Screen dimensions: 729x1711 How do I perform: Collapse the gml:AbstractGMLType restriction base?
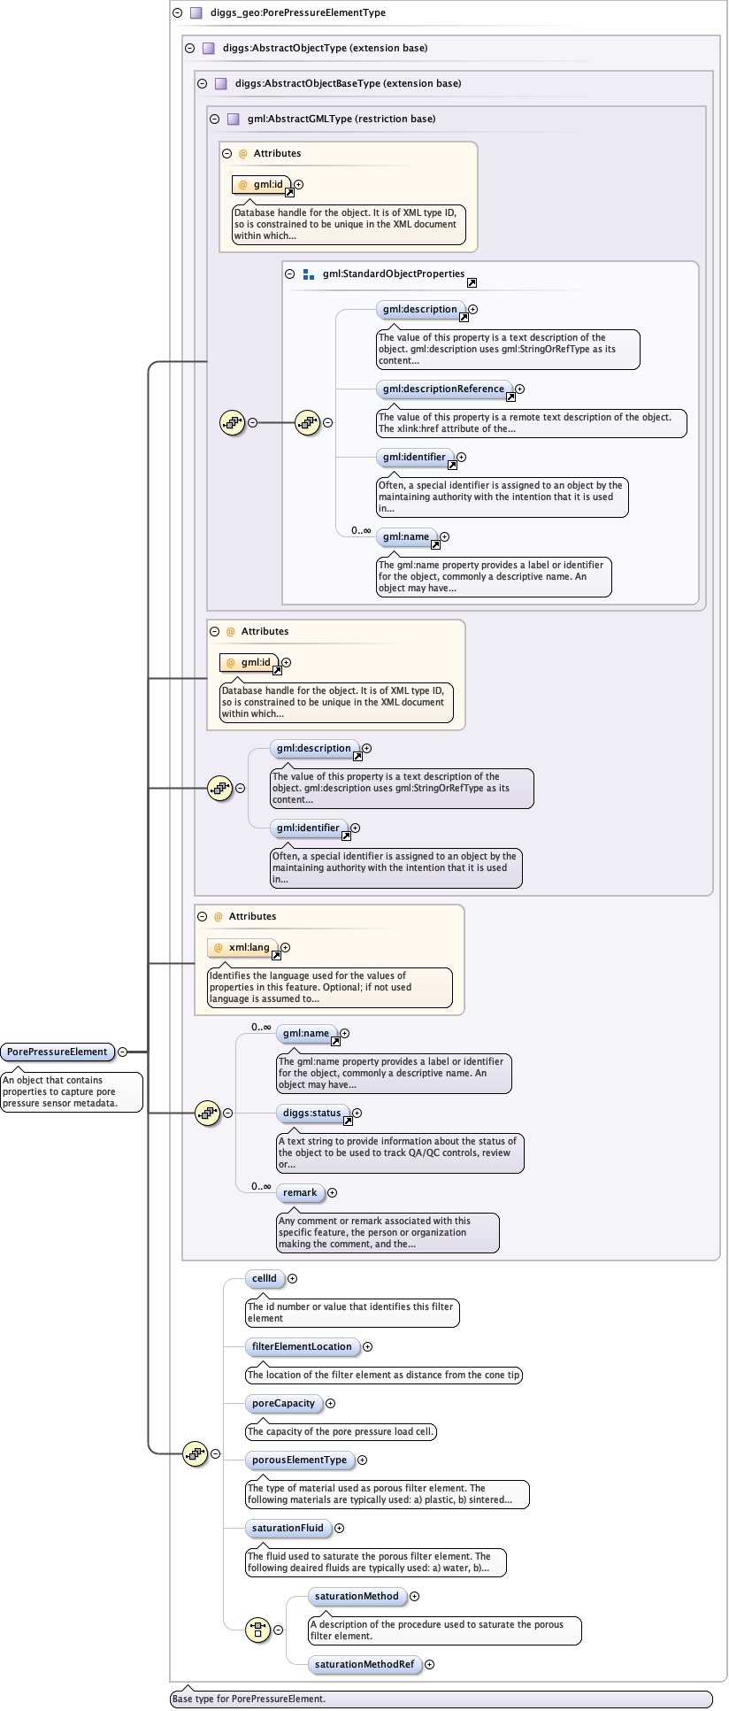coord(215,119)
